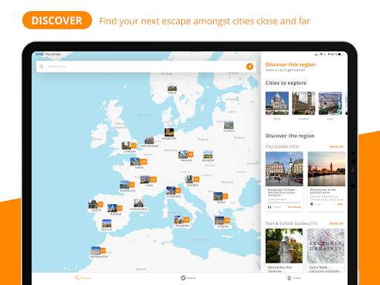Select the Sofia map pin
The width and height of the screenshot is (380, 285).
point(220,198)
